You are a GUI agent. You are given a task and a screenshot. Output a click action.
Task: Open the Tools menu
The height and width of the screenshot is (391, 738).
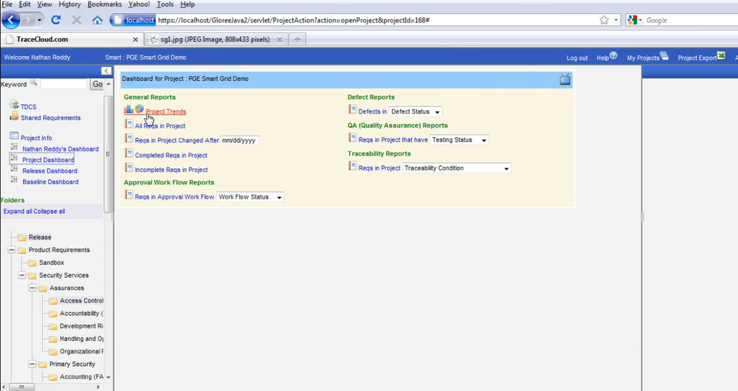click(165, 4)
